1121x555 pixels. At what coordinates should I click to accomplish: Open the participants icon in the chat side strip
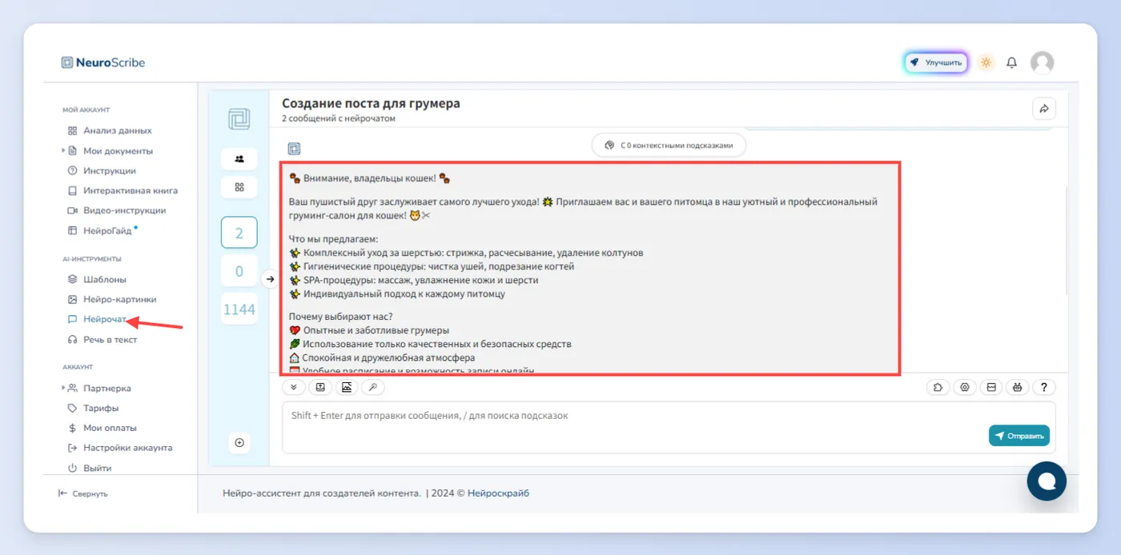click(x=239, y=158)
